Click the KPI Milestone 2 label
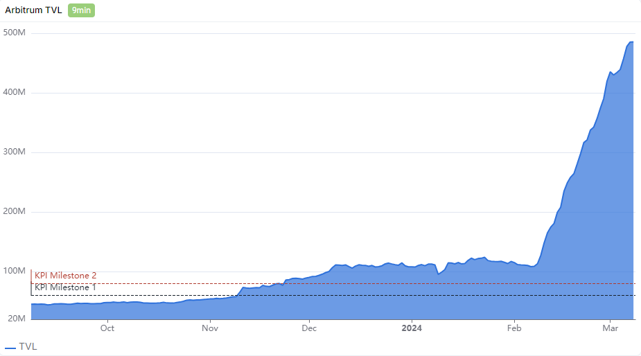Viewport: 641px width, 356px height. (x=65, y=276)
